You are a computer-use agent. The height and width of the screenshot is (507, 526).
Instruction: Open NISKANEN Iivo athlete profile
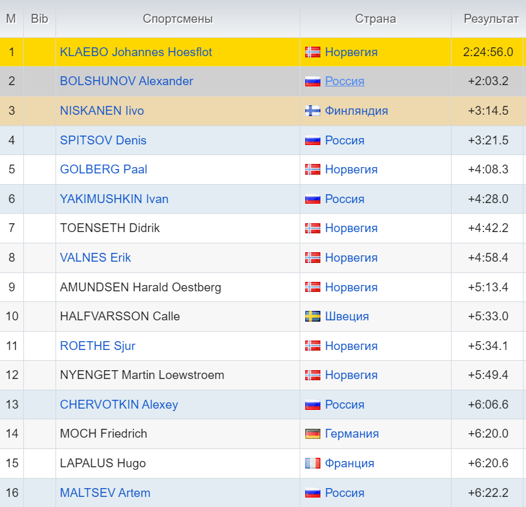(102, 110)
